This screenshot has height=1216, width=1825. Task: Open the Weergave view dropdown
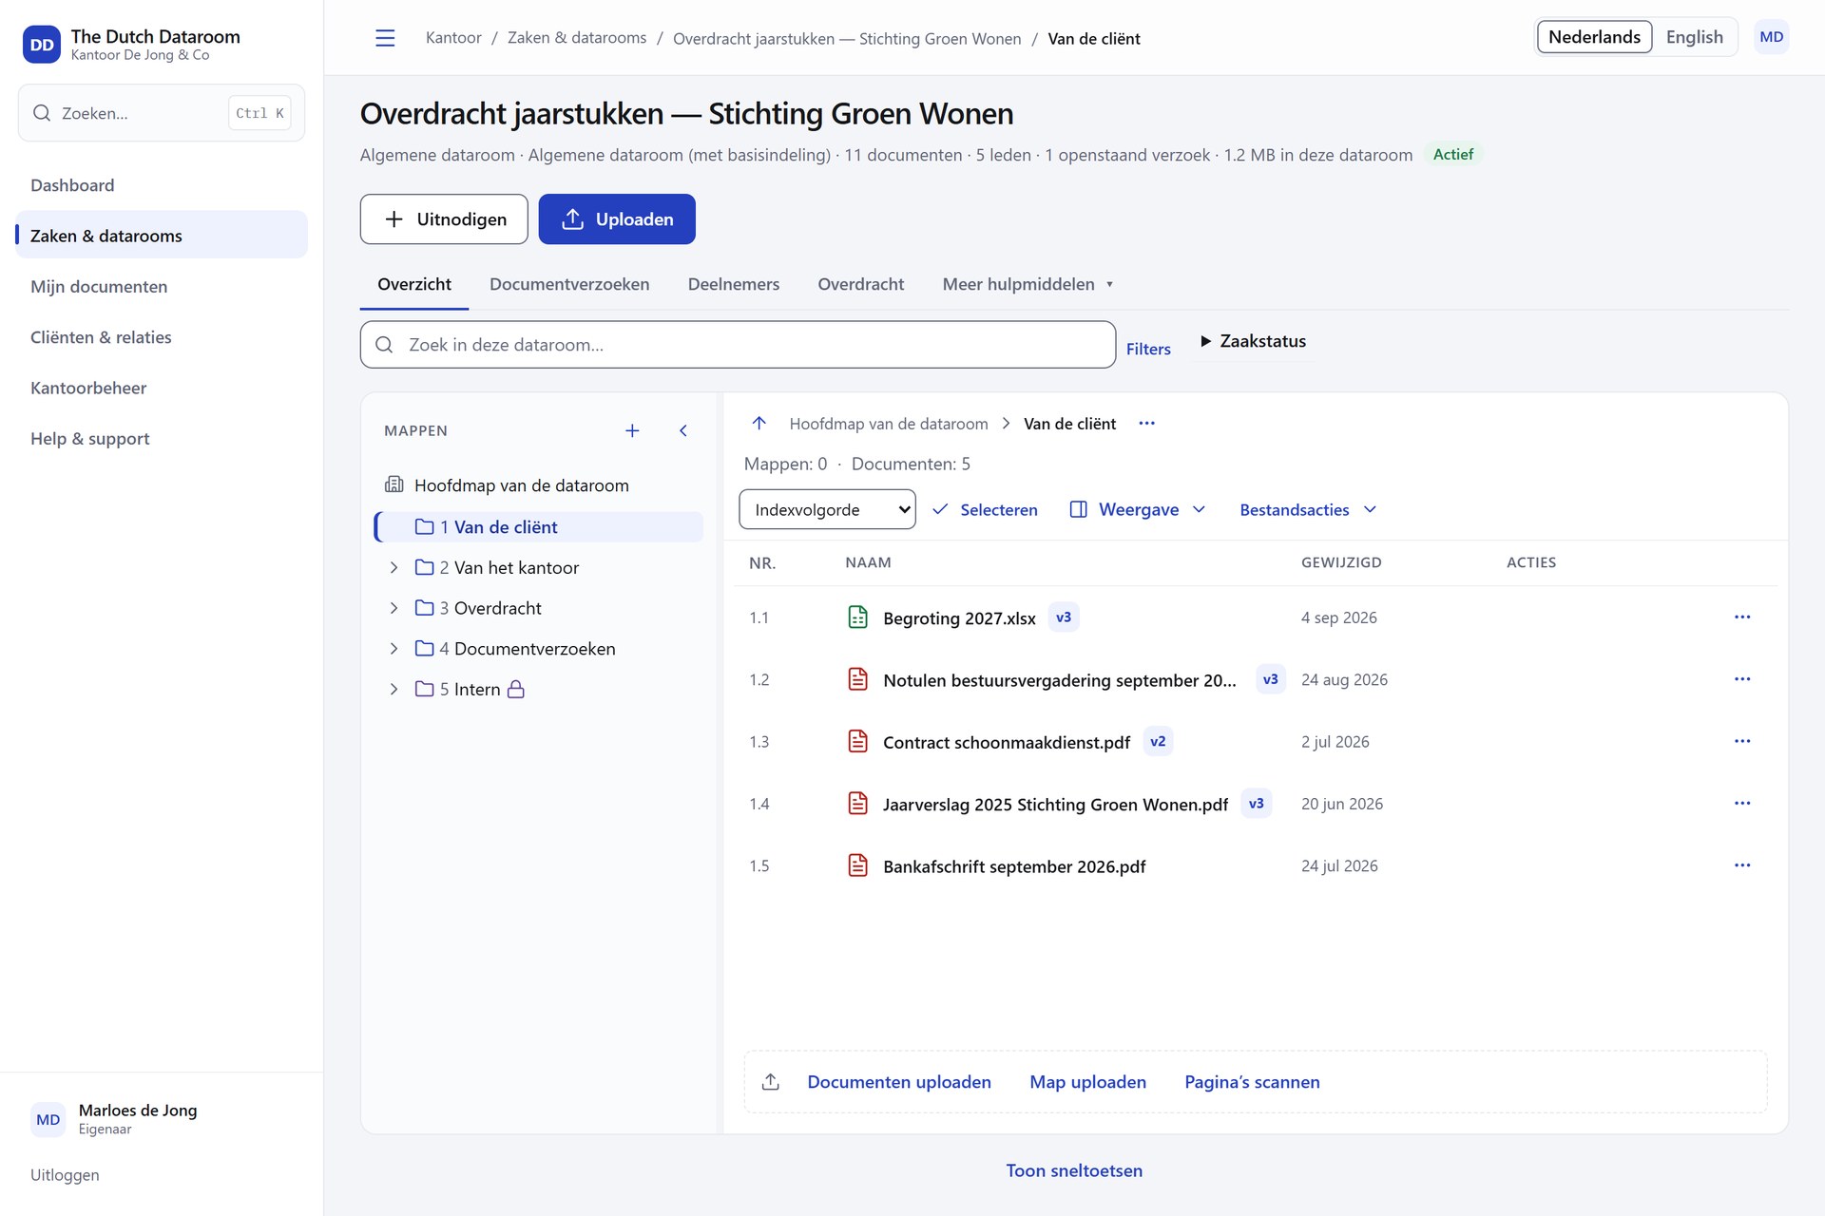[x=1138, y=510]
